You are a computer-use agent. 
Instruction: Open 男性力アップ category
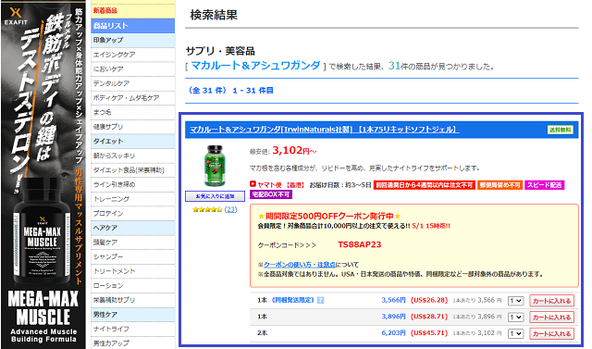pos(132,343)
